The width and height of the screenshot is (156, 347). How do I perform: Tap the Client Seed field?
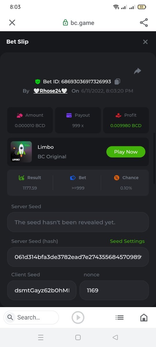point(42,290)
